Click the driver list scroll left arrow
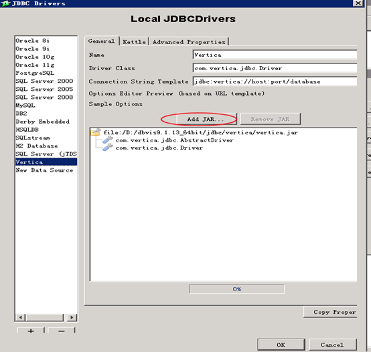Viewport: 371px width, 352px height. click(21, 317)
